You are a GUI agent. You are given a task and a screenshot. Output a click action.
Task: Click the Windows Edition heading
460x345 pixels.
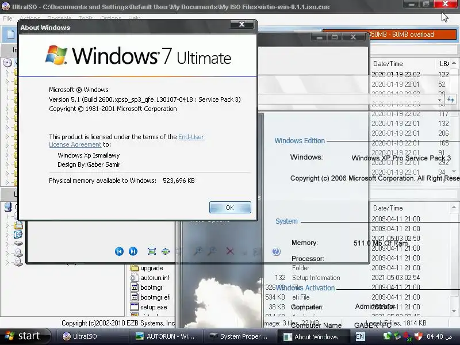click(x=300, y=141)
